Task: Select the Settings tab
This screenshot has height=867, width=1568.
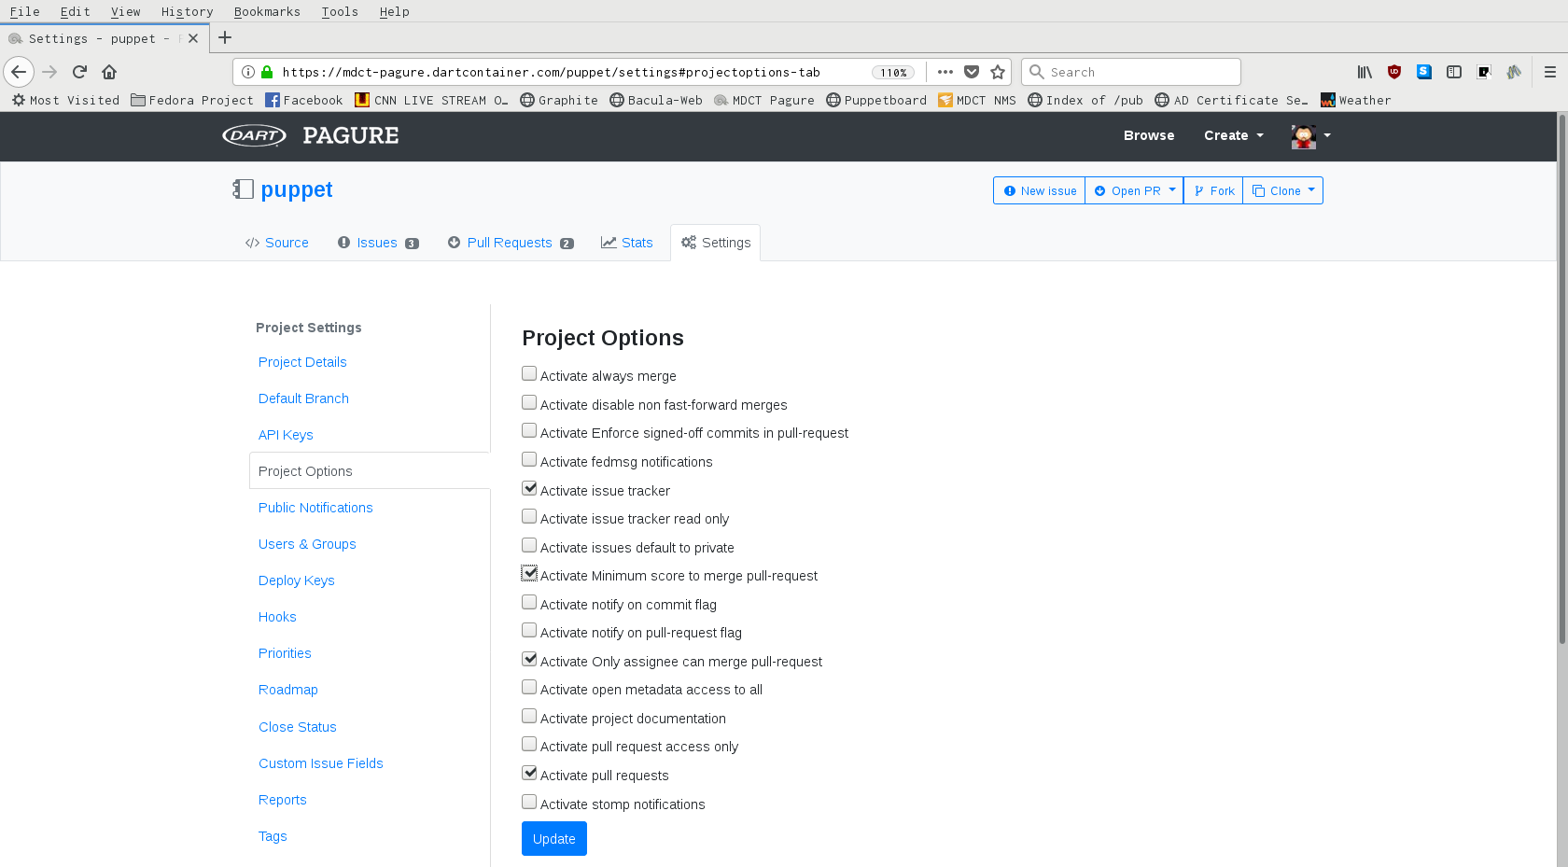Action: 716,243
